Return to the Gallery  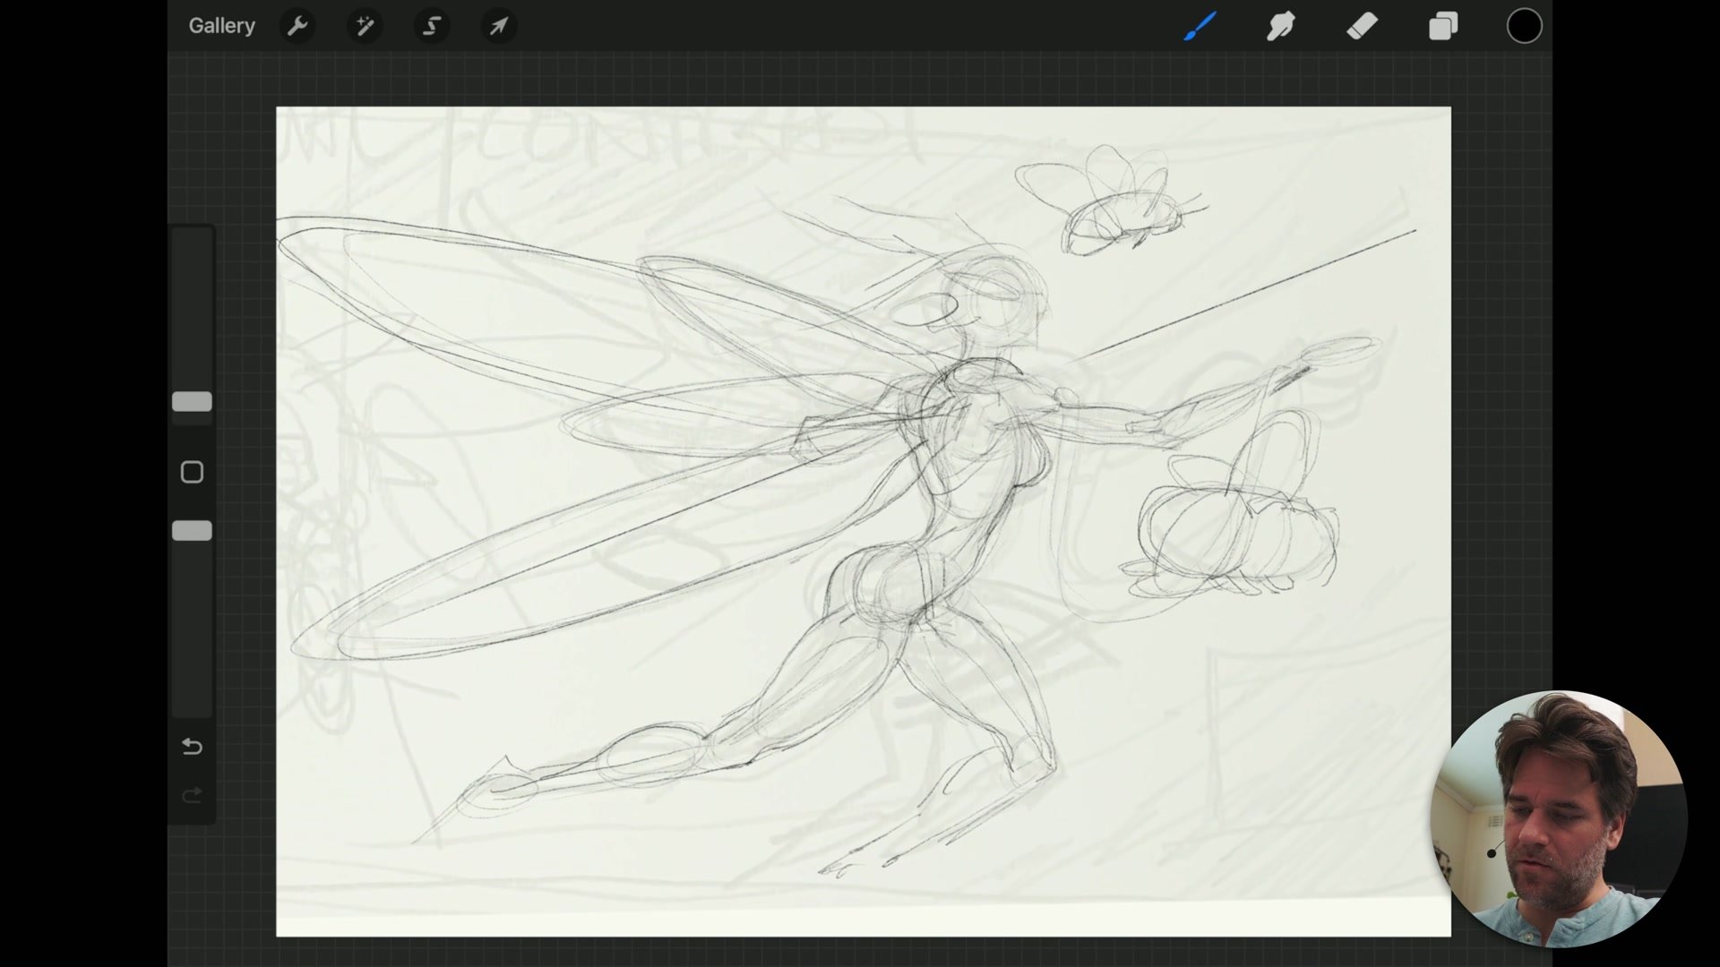point(221,26)
